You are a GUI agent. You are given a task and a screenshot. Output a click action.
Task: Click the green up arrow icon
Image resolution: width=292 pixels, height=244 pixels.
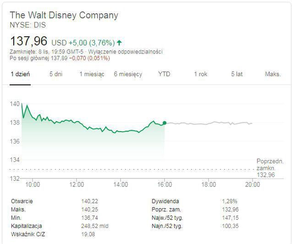tap(120, 42)
